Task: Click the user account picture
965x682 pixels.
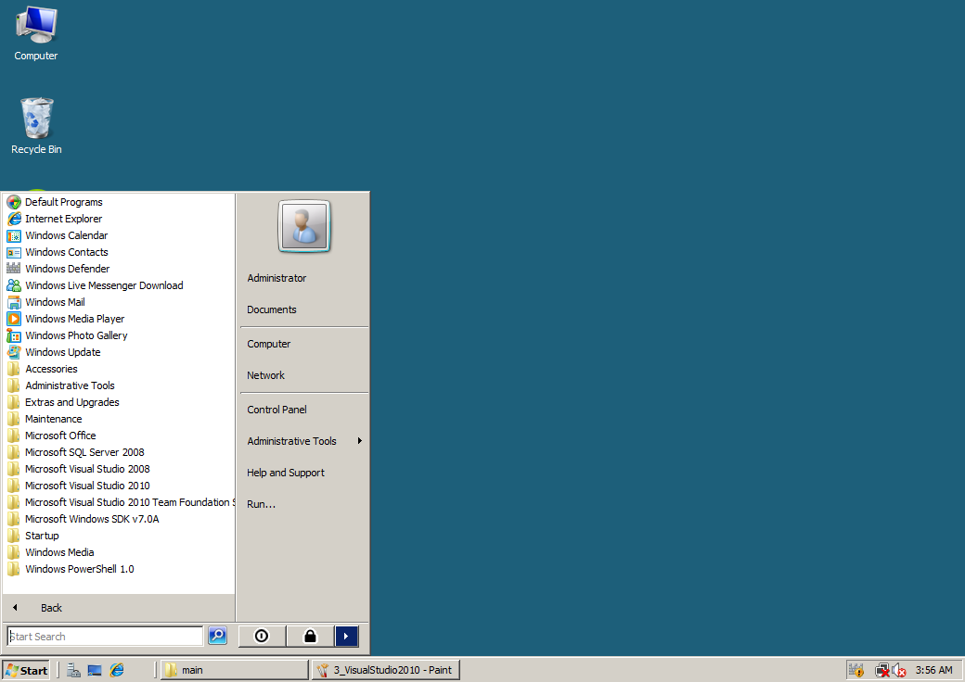Action: click(304, 226)
